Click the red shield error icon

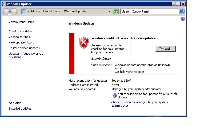(83, 42)
